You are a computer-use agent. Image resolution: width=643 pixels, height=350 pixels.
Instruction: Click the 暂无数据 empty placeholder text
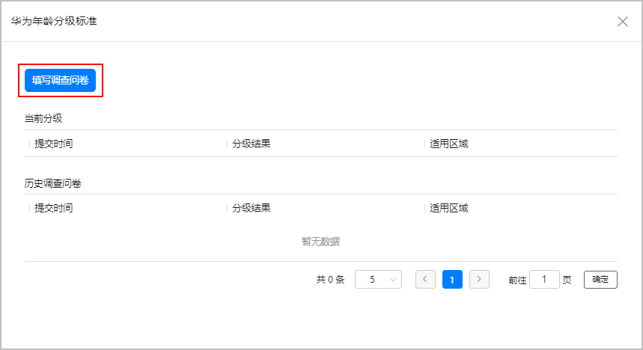(320, 242)
